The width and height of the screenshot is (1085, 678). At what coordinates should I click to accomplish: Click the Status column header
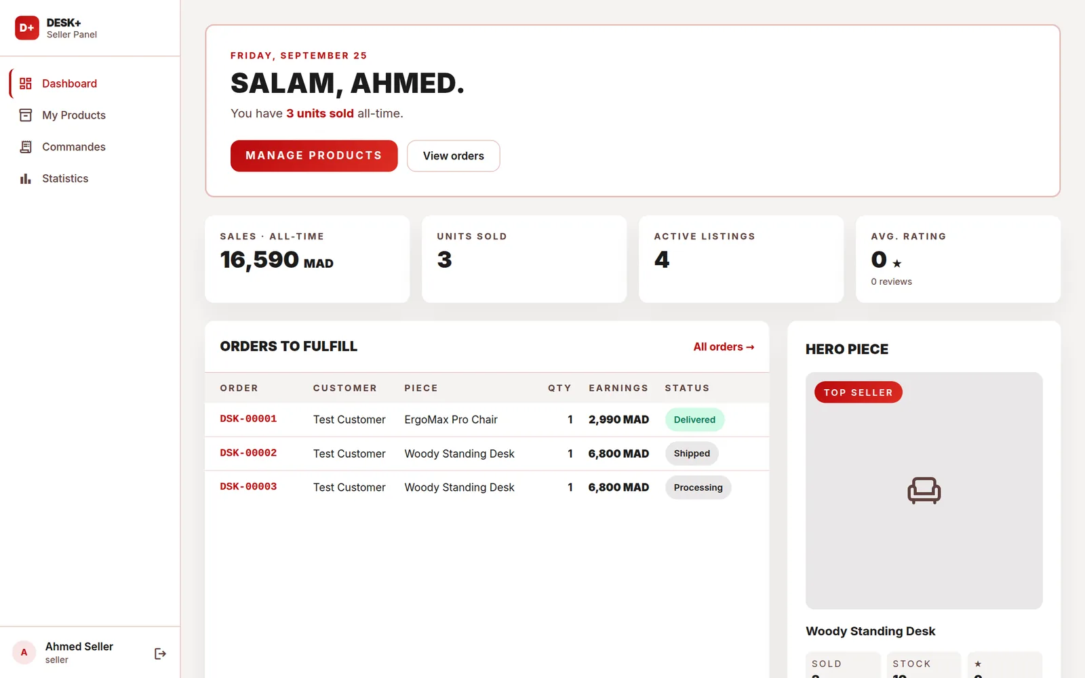(x=687, y=388)
